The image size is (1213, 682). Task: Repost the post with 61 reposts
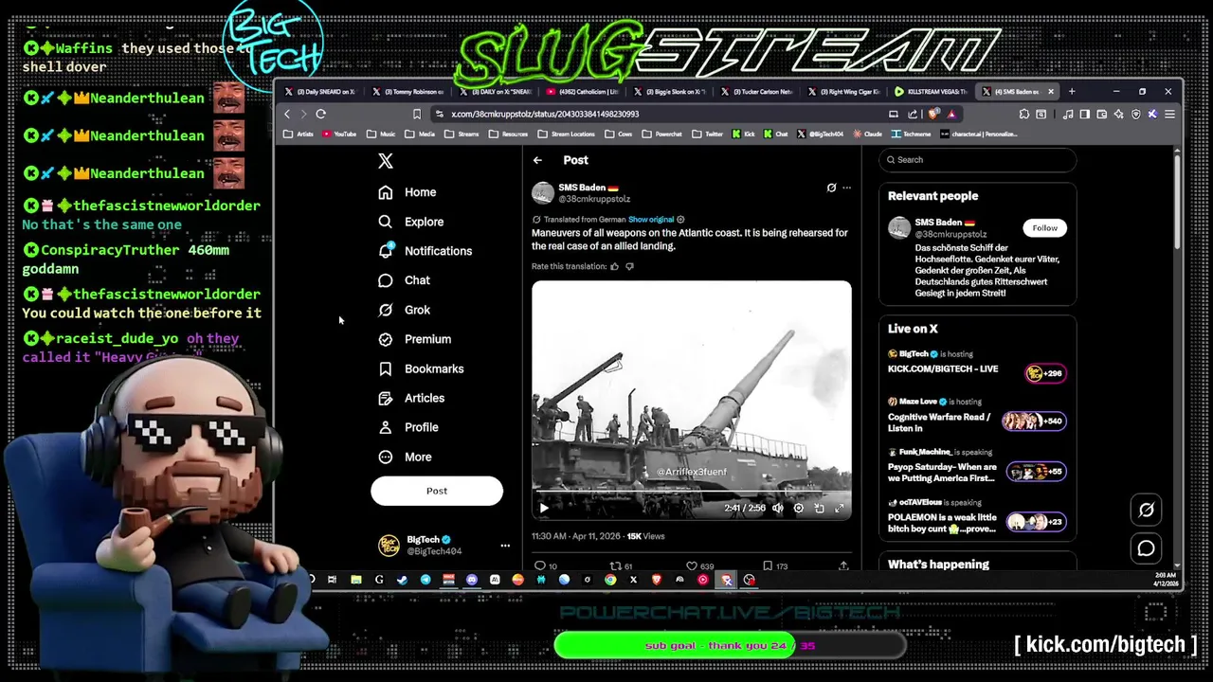pos(621,565)
